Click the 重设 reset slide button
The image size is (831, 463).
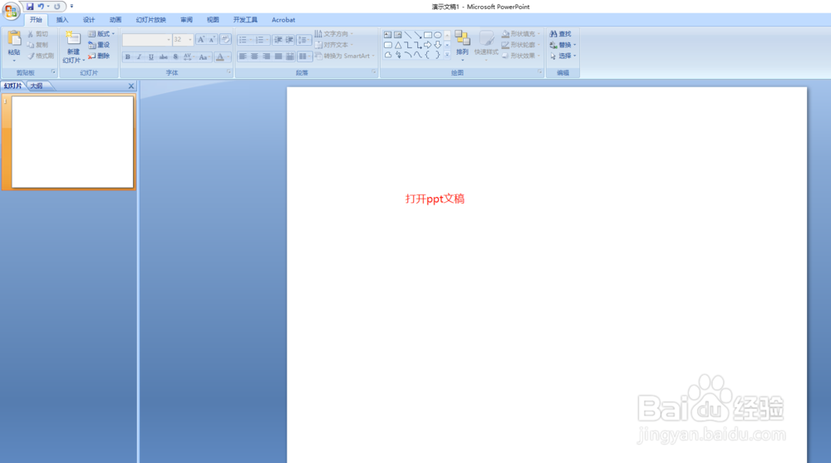[x=99, y=45]
